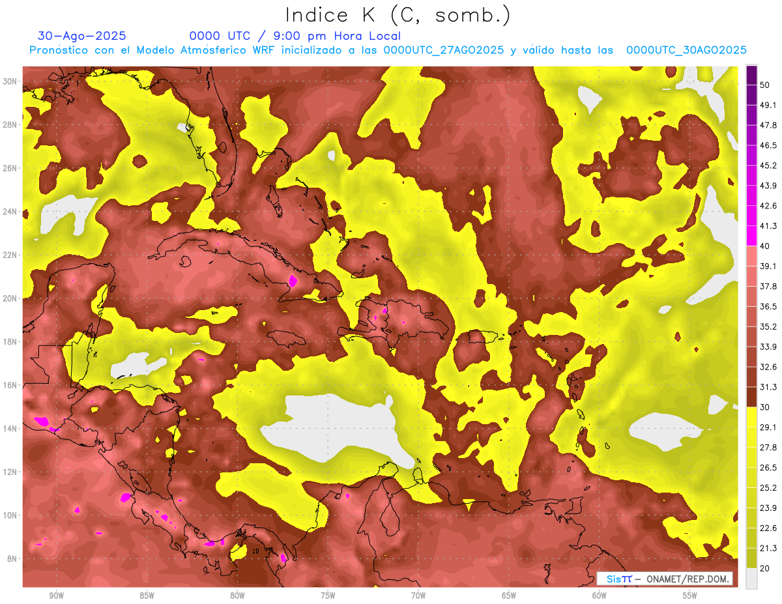Click the colorbar value '37.8'

point(768,286)
